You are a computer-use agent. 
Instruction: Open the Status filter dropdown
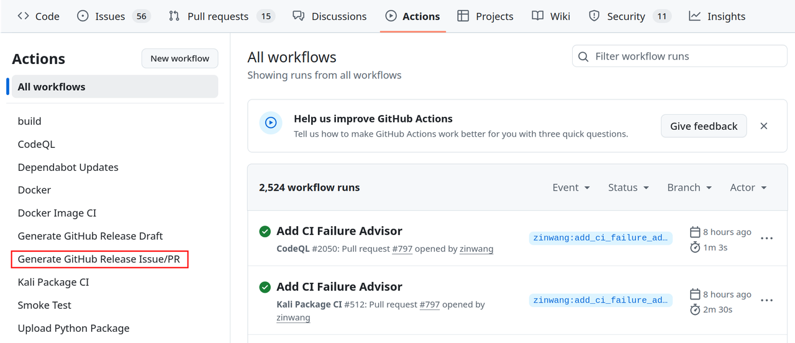tap(629, 188)
